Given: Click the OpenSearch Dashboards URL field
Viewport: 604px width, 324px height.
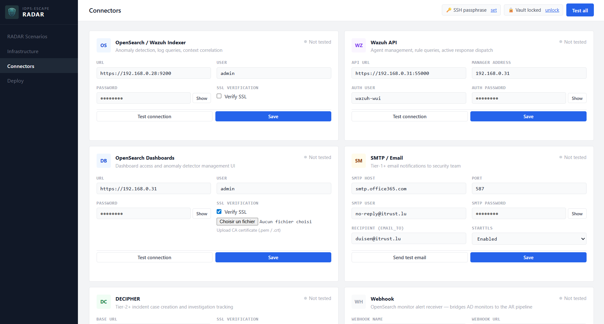Looking at the screenshot, I should coord(154,188).
